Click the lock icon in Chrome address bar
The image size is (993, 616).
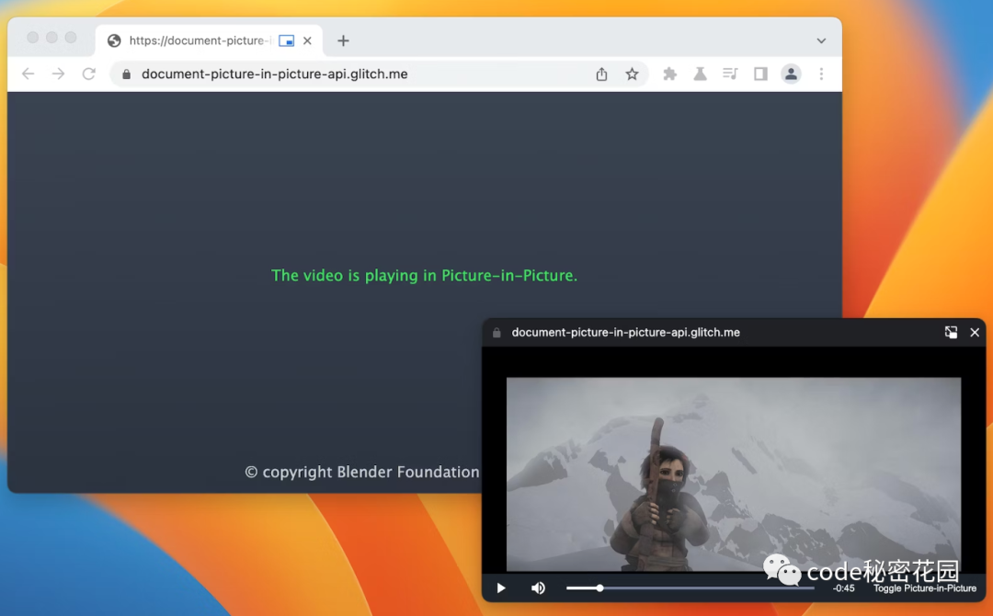(x=127, y=74)
